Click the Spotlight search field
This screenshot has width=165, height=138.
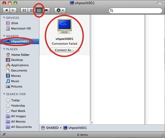click(x=136, y=10)
